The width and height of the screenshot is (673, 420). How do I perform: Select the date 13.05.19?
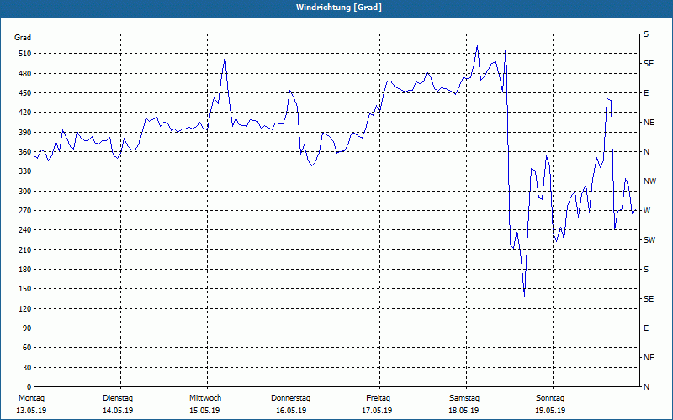tap(31, 411)
